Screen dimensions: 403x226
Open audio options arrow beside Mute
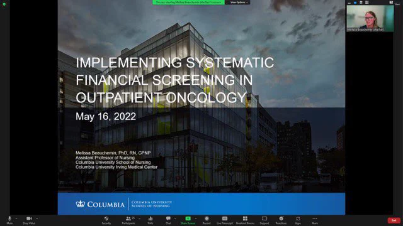point(16,218)
